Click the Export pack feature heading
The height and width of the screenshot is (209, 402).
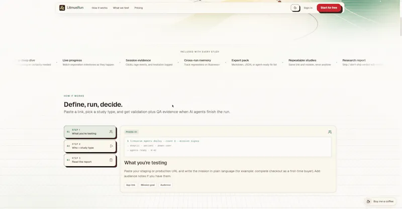pyautogui.click(x=240, y=60)
